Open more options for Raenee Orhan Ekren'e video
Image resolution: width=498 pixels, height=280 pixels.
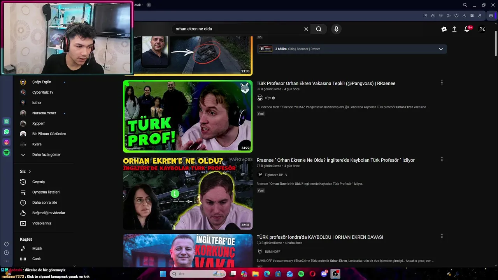pos(442,159)
